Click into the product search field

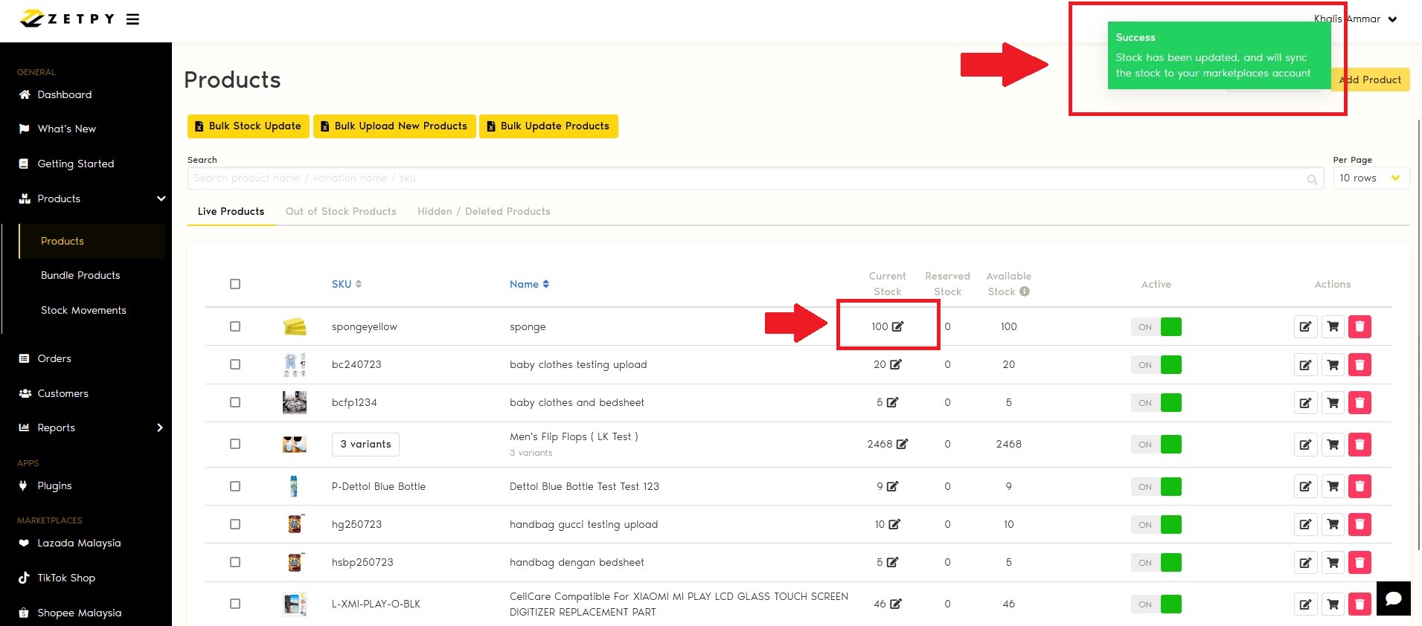pos(744,178)
